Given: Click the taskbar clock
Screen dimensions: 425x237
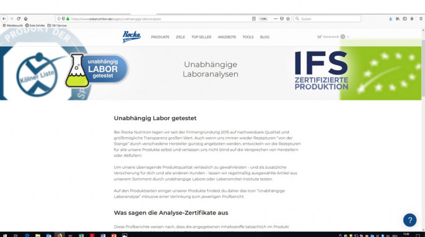Looking at the screenshot, I should pos(406,235).
